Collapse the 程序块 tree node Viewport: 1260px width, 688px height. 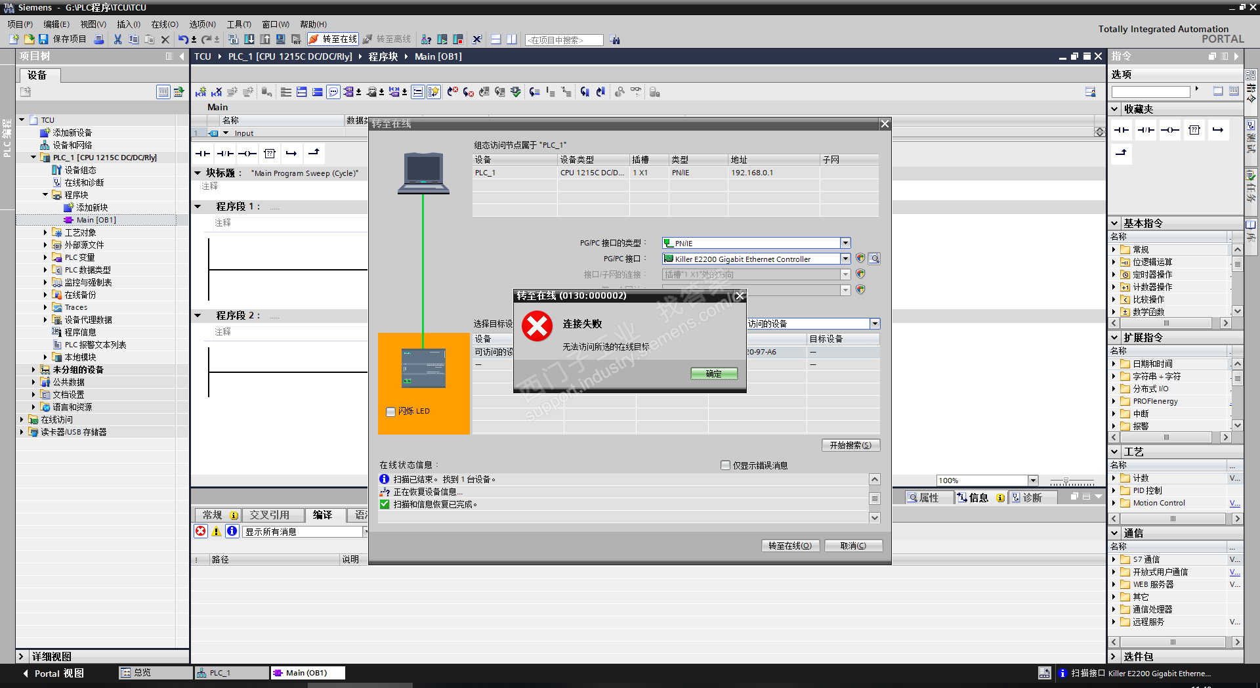[45, 195]
